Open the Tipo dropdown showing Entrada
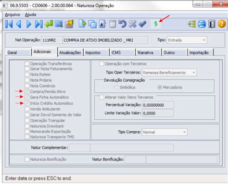Screen dimensions: 228x188 187,40
